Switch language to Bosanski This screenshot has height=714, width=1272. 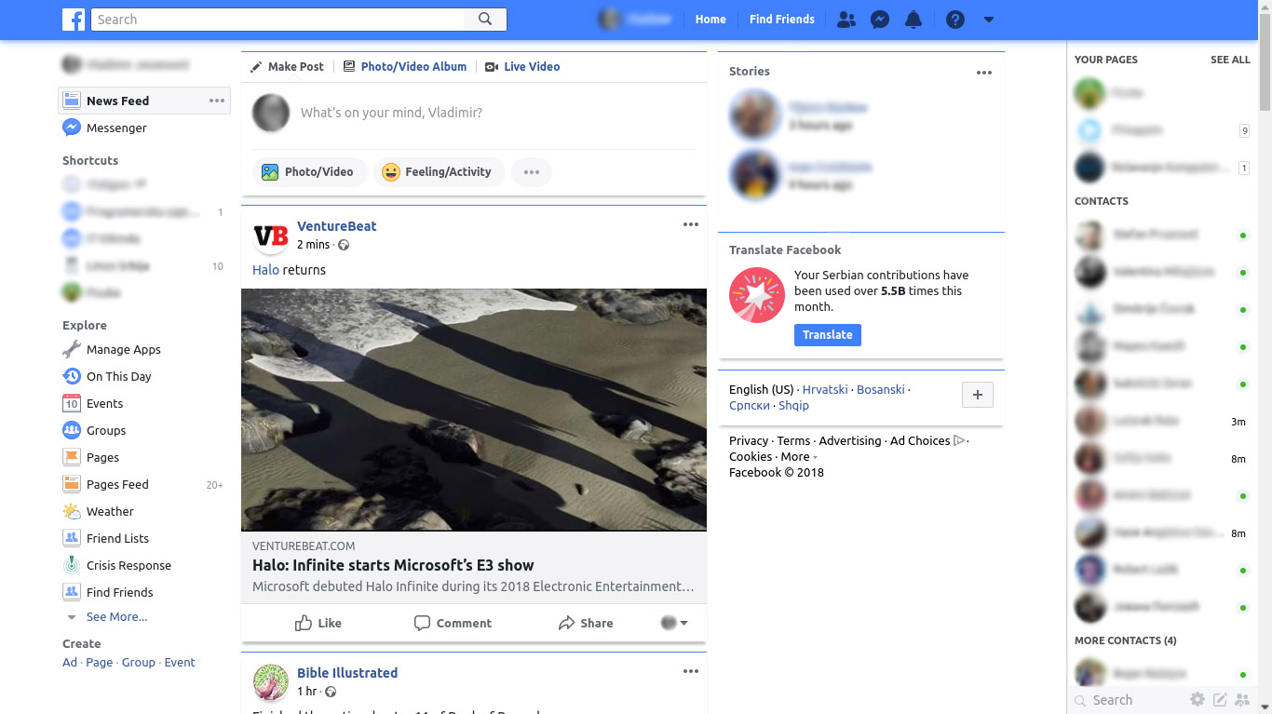[880, 390]
